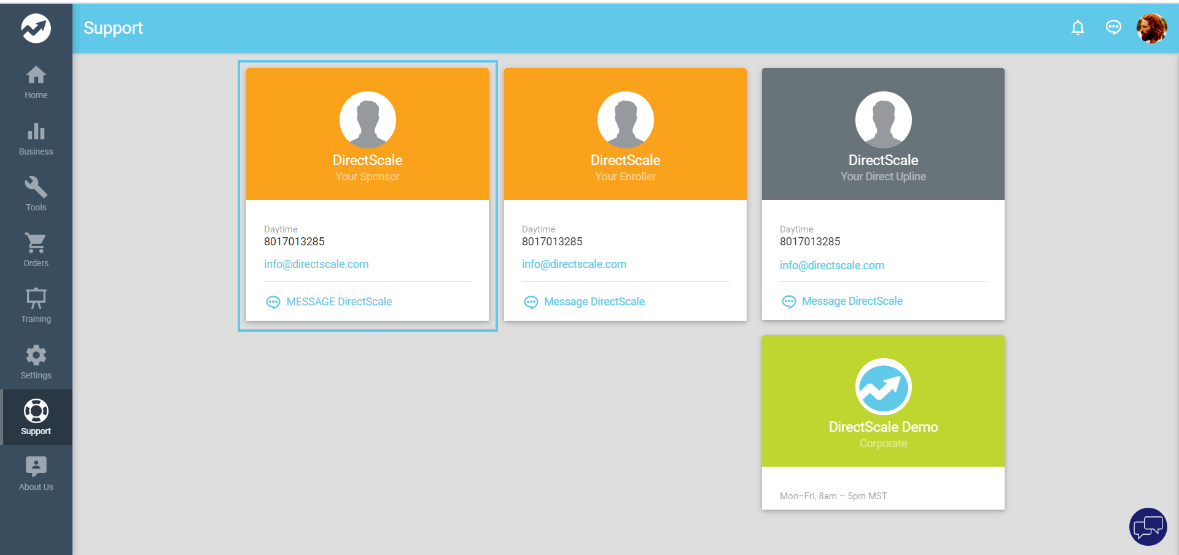
Task: Go to the About Us page
Action: [36, 474]
